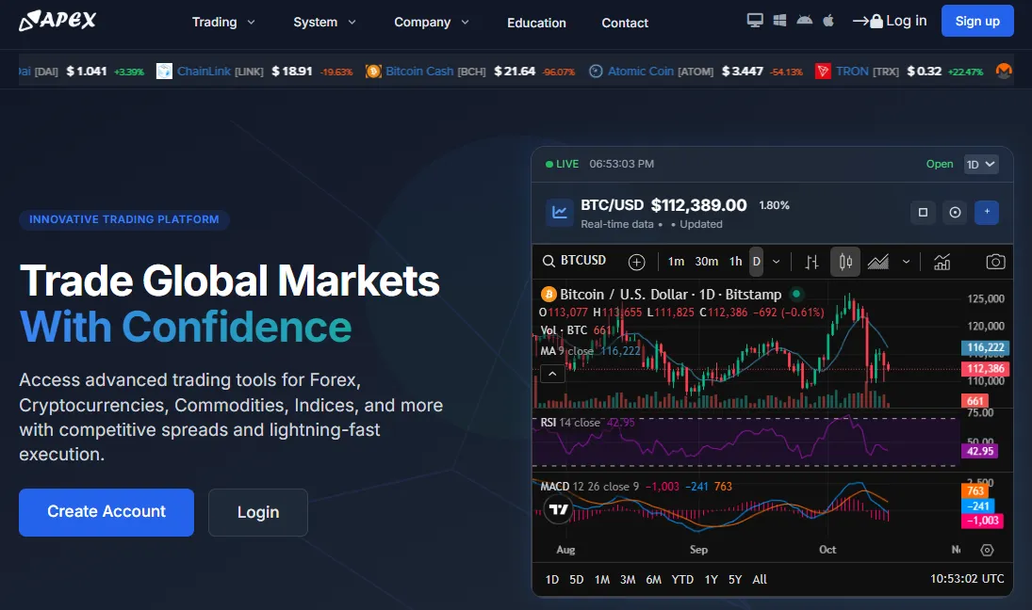Click the TradingView logo on chart
Screen dimensions: 1032x610
pos(559,509)
